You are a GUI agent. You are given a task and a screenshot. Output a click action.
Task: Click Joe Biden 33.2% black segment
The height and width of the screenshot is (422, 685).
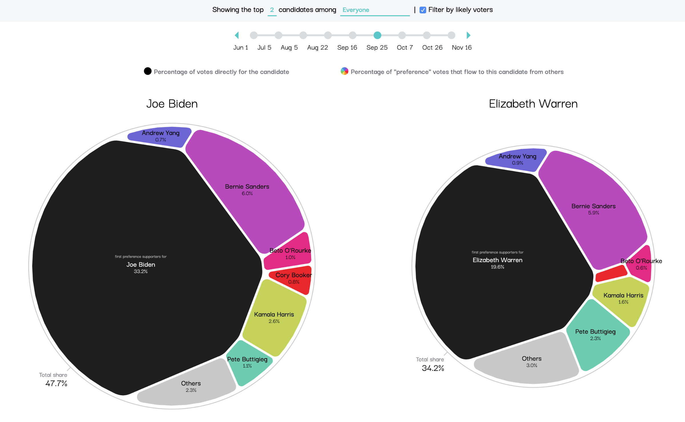tap(141, 267)
